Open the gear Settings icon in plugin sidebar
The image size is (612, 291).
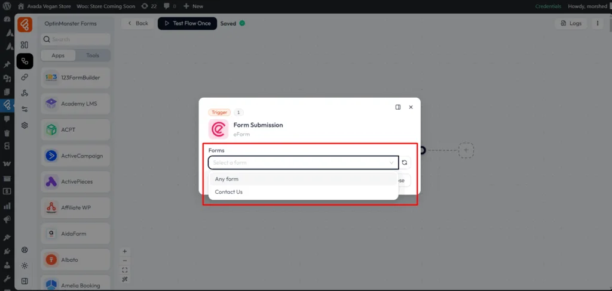tap(25, 125)
